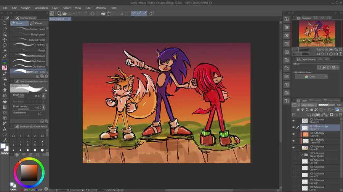Click New raster layer icon in Layer panel
Viewport: 343px width, 192px height.
(x=309, y=115)
